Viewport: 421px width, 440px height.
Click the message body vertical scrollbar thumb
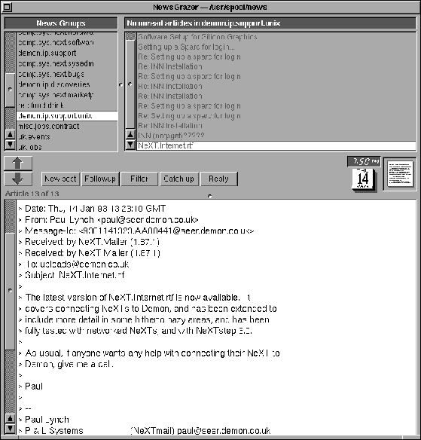tap(10, 291)
